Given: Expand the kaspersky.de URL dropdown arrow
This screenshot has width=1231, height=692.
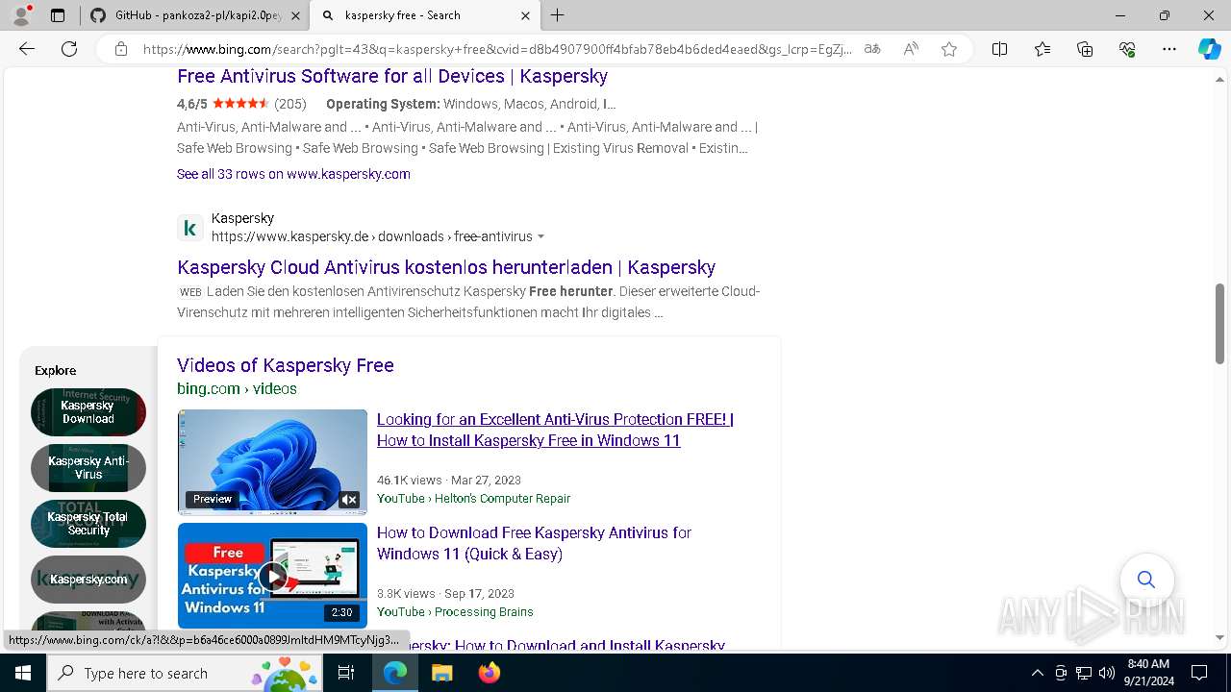Looking at the screenshot, I should click(540, 236).
